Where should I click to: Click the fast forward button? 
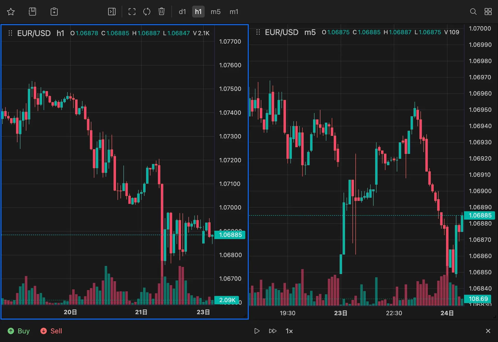pos(273,331)
